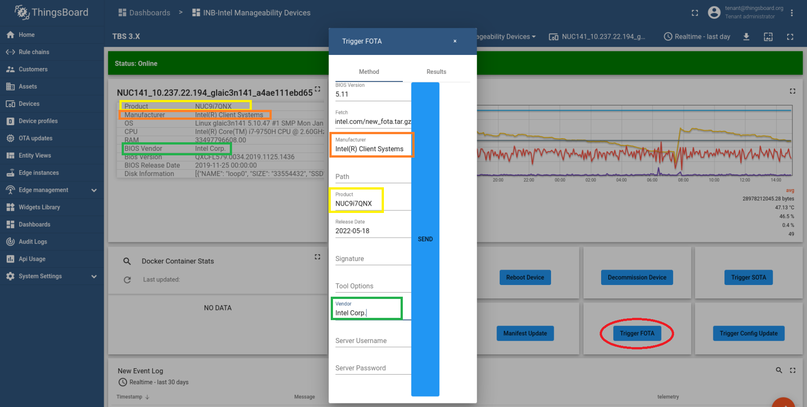Click the Reboot Device button
807x407 pixels.
click(525, 277)
